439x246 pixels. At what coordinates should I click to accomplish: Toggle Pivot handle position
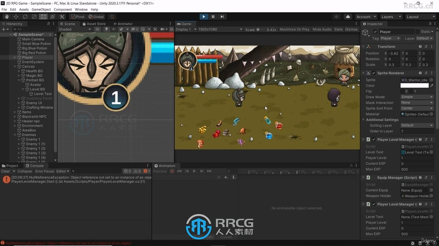(x=78, y=16)
